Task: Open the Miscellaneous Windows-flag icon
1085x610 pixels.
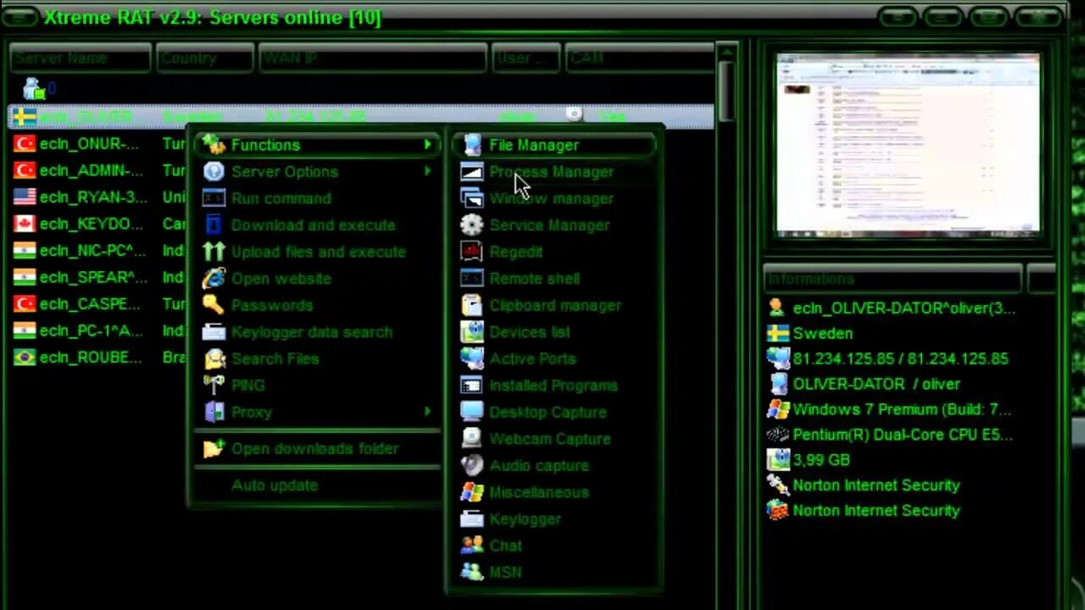Action: (x=472, y=492)
